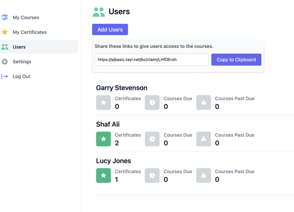The height and width of the screenshot is (212, 294).
Task: Go to My Certificates in sidebar
Action: click(x=30, y=32)
